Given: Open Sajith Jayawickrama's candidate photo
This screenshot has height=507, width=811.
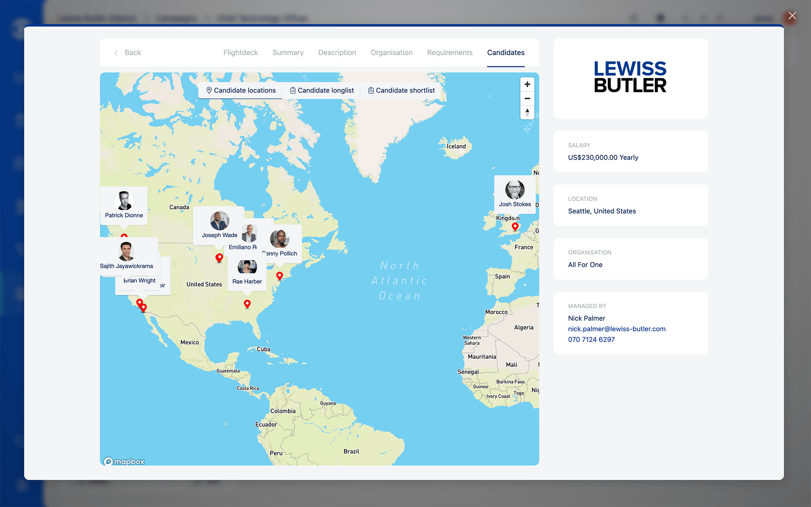Looking at the screenshot, I should pos(126,251).
